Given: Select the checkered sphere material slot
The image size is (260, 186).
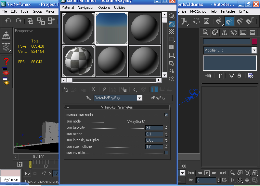Looking at the screenshot, I should coord(79,61).
